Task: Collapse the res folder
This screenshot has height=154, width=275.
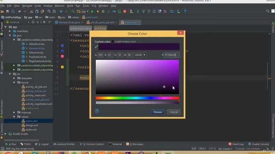Action: 10,74
